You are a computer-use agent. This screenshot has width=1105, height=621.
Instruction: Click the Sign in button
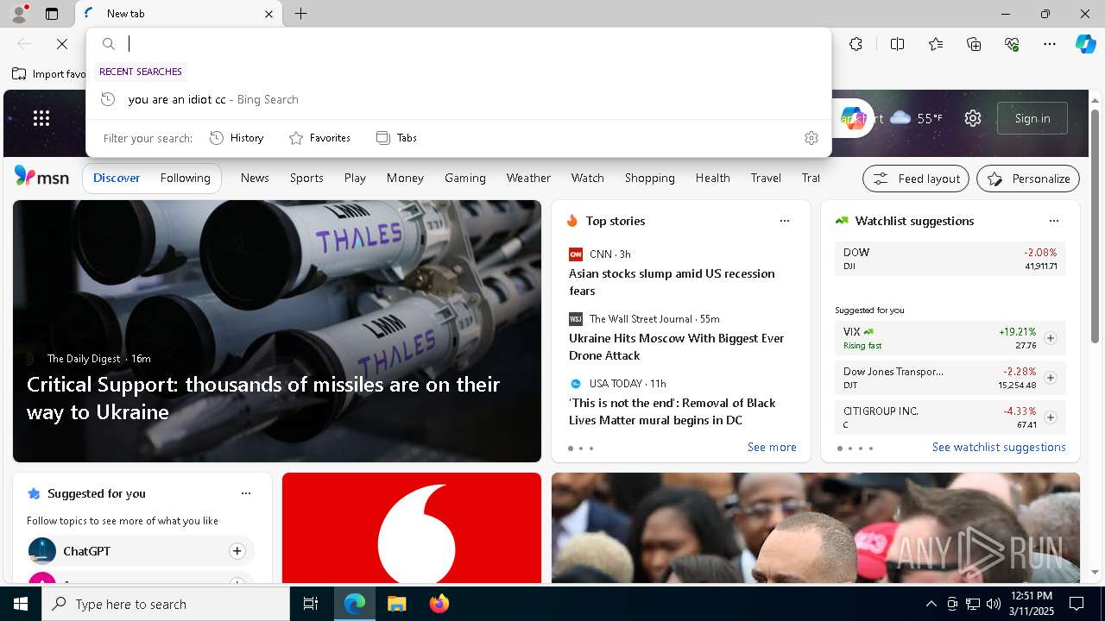coord(1032,118)
